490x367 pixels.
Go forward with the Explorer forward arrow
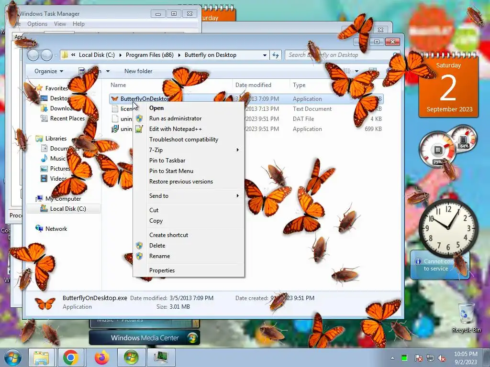pyautogui.click(x=46, y=55)
